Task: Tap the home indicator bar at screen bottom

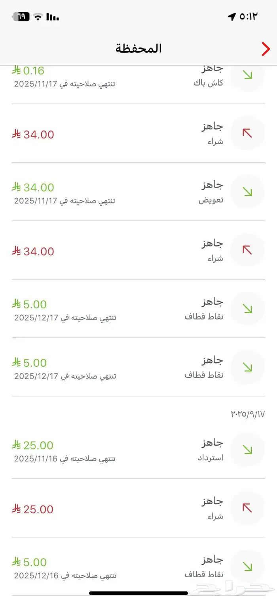Action: point(138,593)
